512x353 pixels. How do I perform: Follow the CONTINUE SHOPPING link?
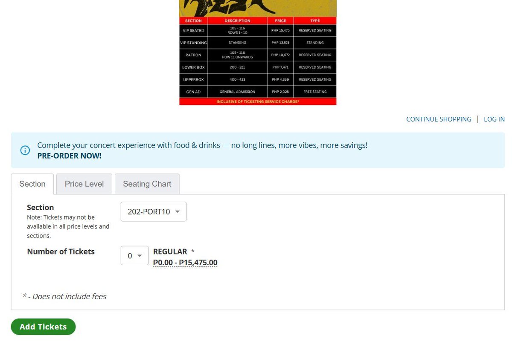439,119
